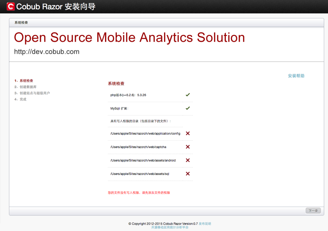The width and height of the screenshot is (328, 231).
Task: Click the php版本(>=5.2.6): 5.3.26 row text
Action: click(x=128, y=95)
